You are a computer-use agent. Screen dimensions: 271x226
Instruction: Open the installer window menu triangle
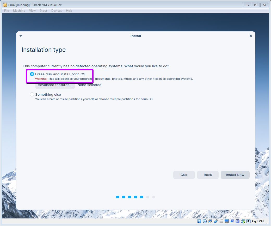coord(21,36)
